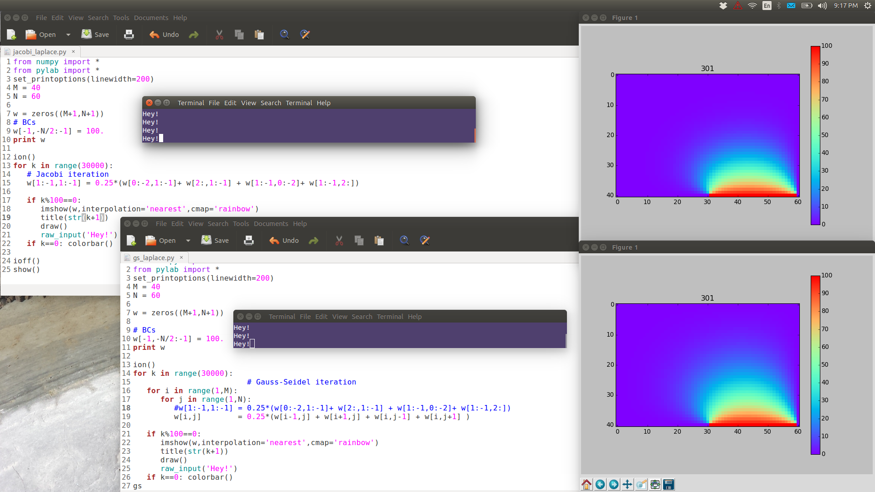This screenshot has height=492, width=875.
Task: Click '# Gauss-Seidel iteration' comment
Action: (x=301, y=382)
